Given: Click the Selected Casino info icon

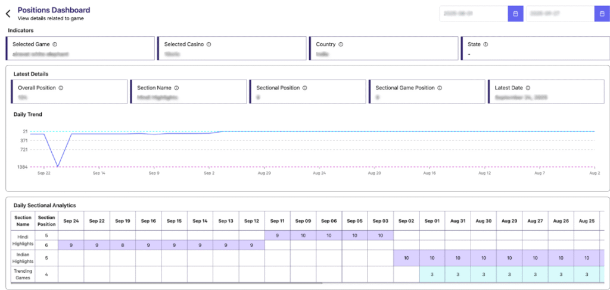Looking at the screenshot, I should pyautogui.click(x=208, y=45).
